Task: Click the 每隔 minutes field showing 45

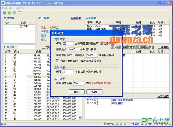Action: [68, 43]
